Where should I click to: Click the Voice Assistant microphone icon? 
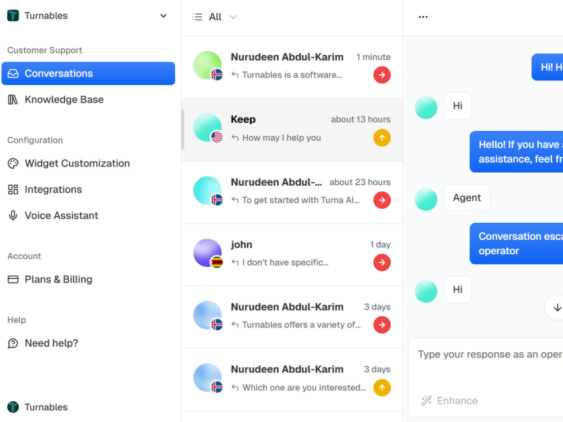(13, 216)
